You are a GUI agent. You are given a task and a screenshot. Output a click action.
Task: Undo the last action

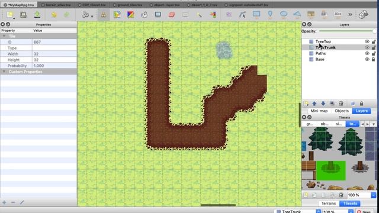[54, 15]
